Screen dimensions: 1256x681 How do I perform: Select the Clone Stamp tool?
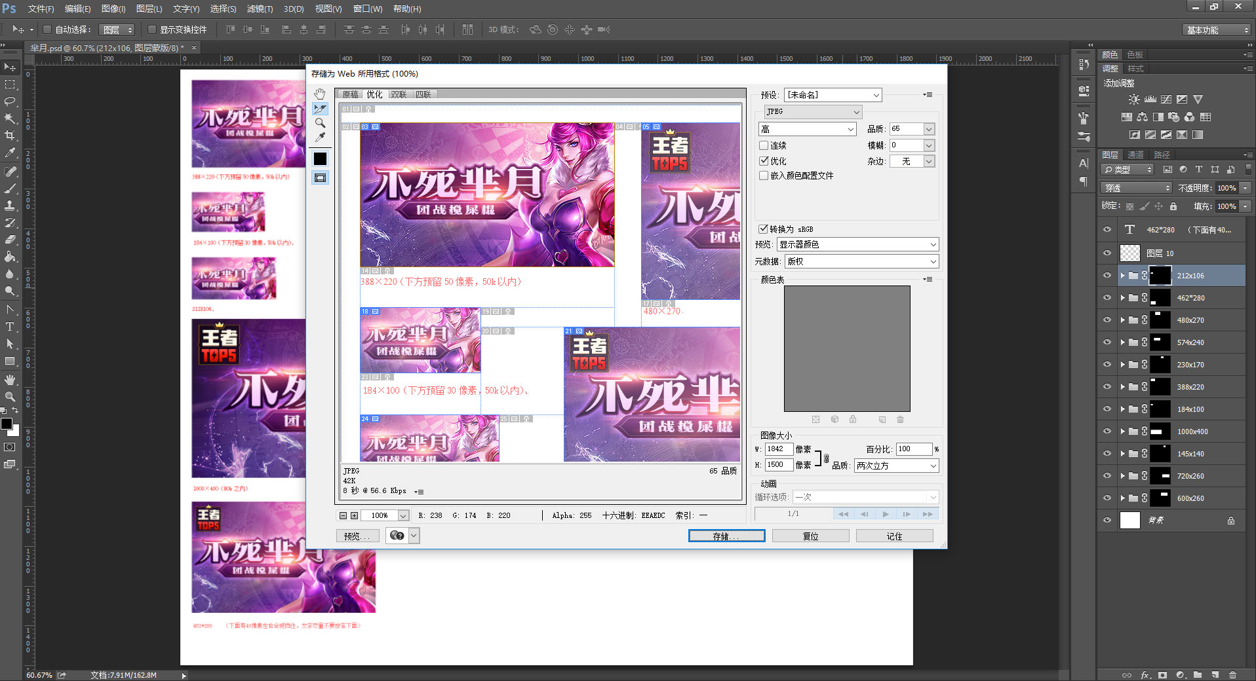10,206
